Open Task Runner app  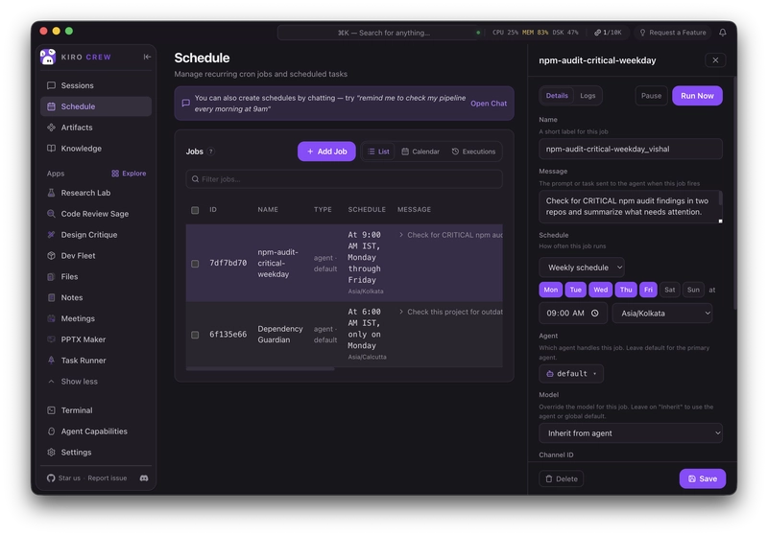click(96, 361)
